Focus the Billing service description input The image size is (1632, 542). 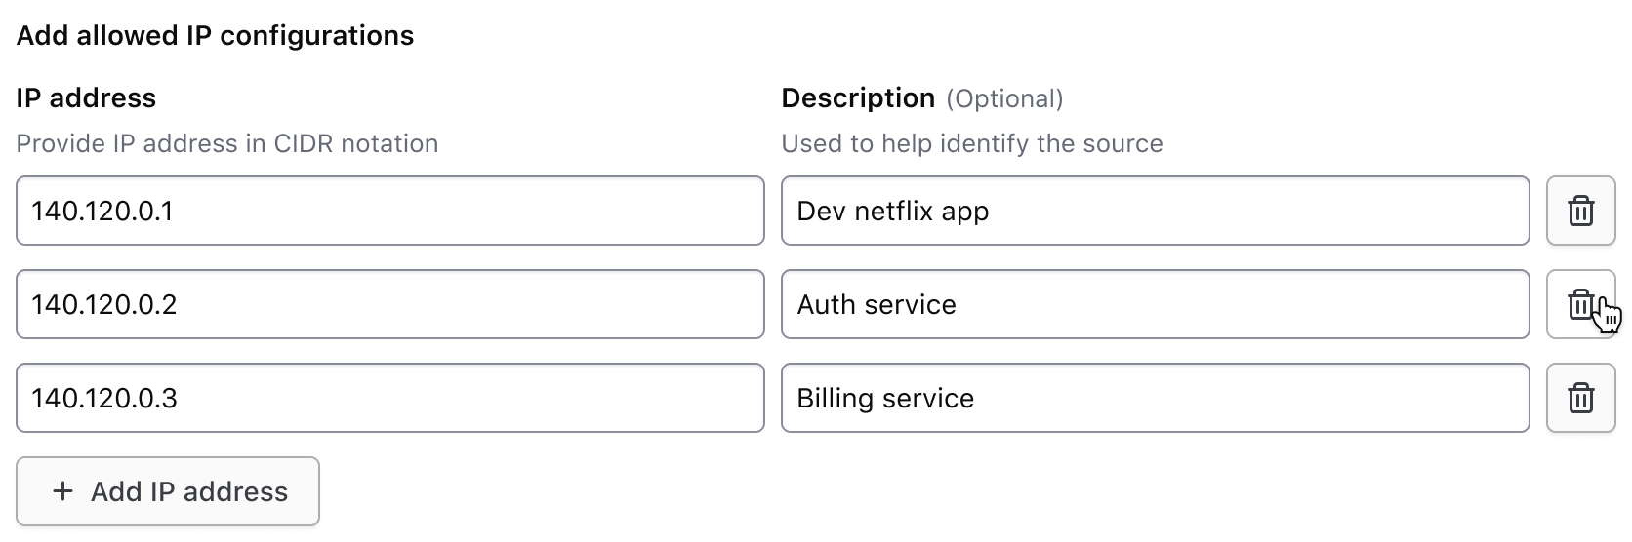click(x=1155, y=398)
